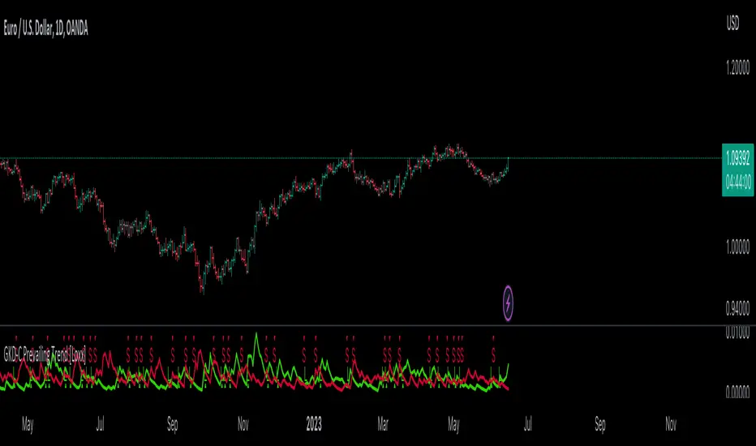The height and width of the screenshot is (446, 756).
Task: Click the Mar label on the time axis
Action: pos(383,424)
